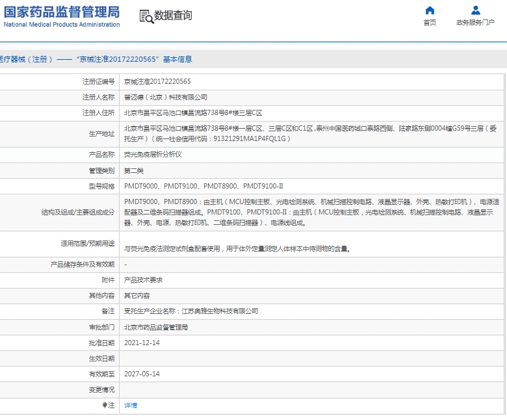Click the 产品名称 row label
This screenshot has height=416, width=507.
coord(101,155)
